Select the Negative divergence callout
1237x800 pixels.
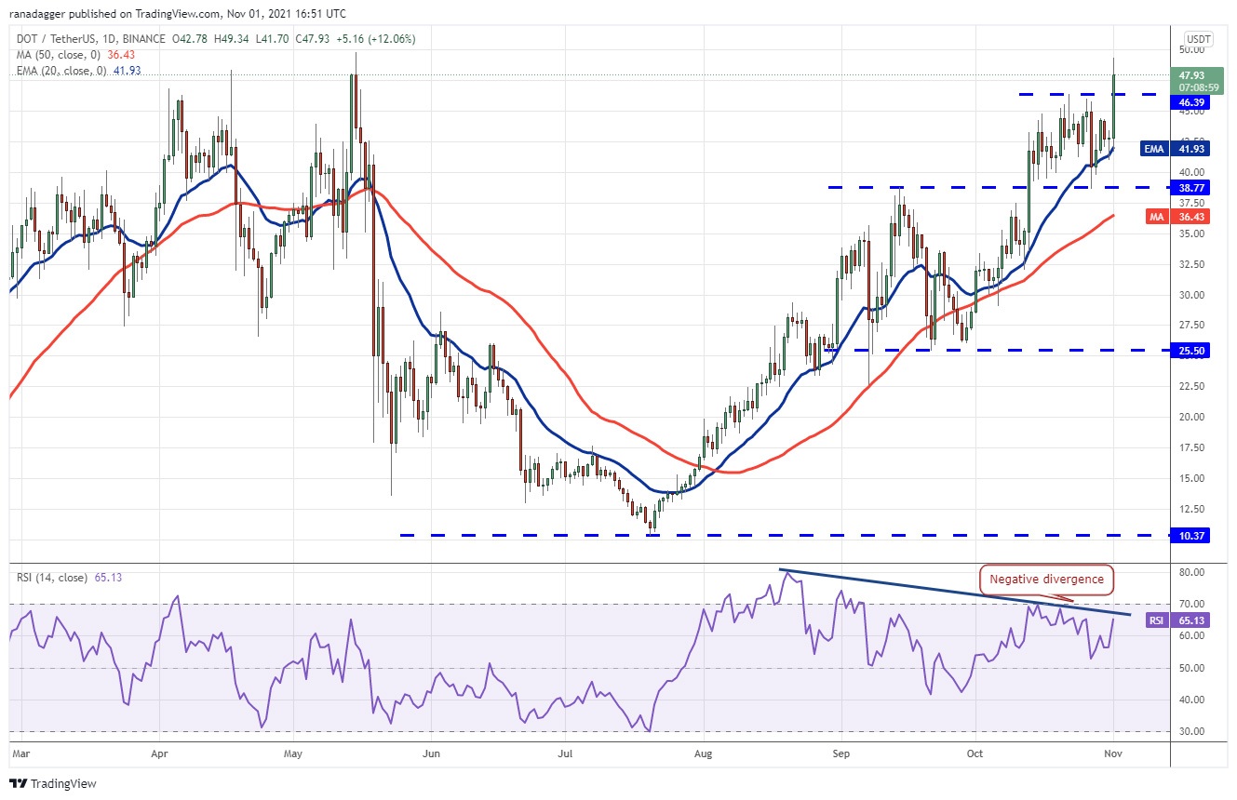coord(1046,580)
